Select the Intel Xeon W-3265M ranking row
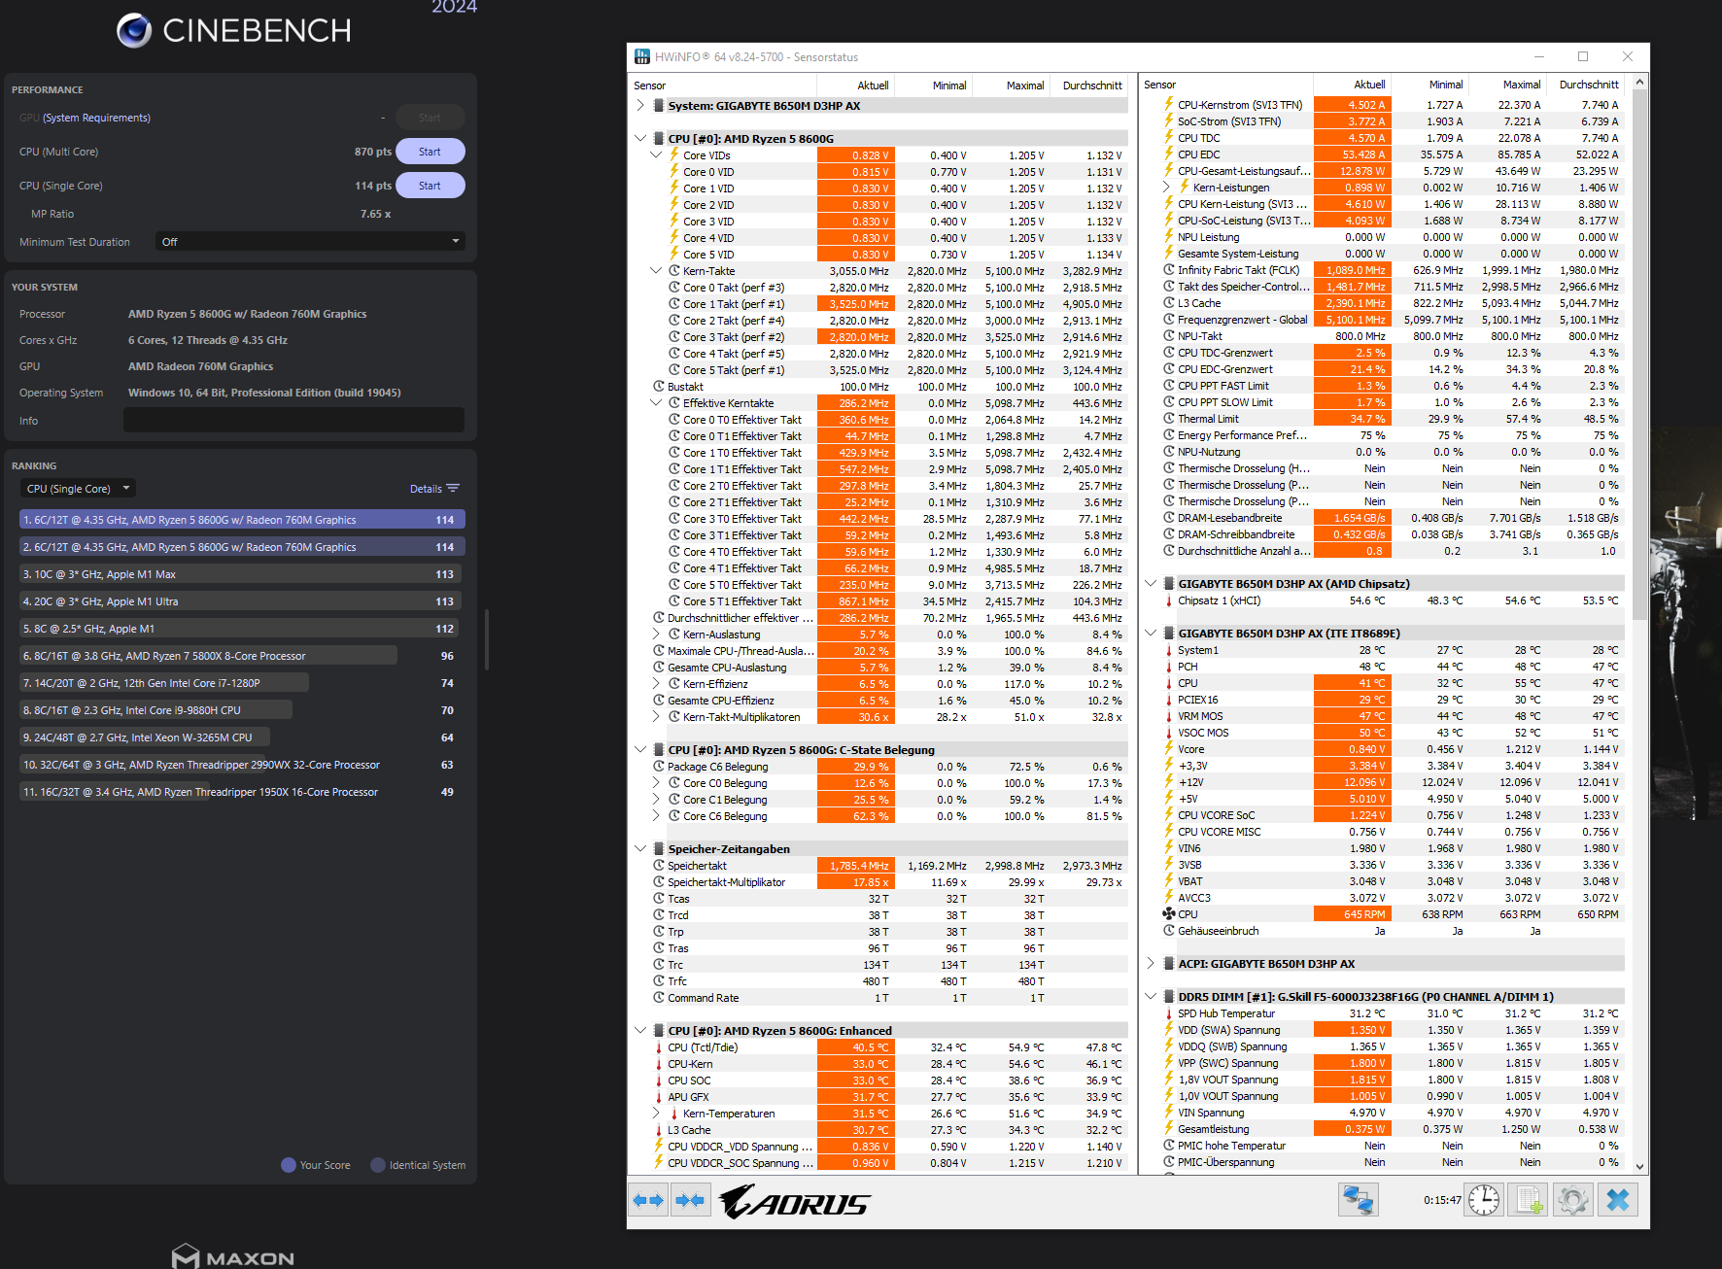The height and width of the screenshot is (1269, 1722). coord(241,737)
